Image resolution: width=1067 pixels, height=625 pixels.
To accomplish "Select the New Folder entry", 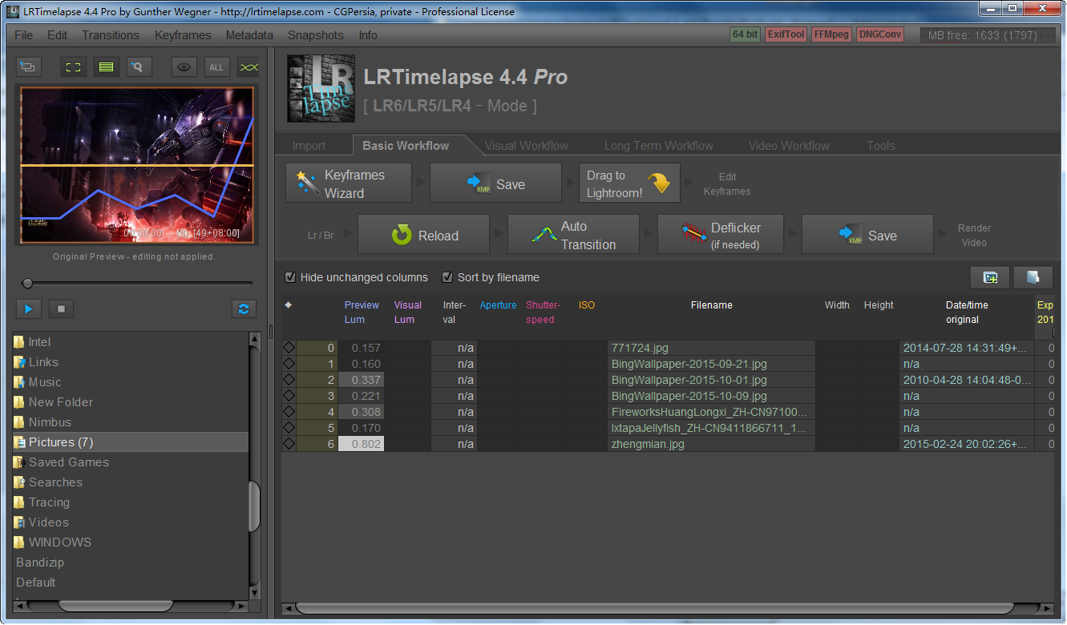I will (x=131, y=402).
